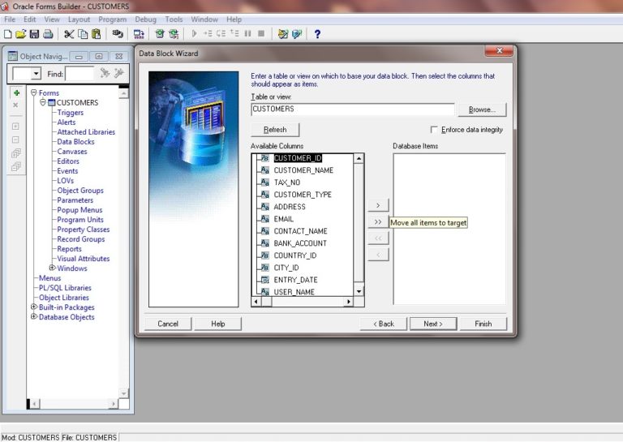Move selected column with single > button
The height and width of the screenshot is (442, 623).
378,205
